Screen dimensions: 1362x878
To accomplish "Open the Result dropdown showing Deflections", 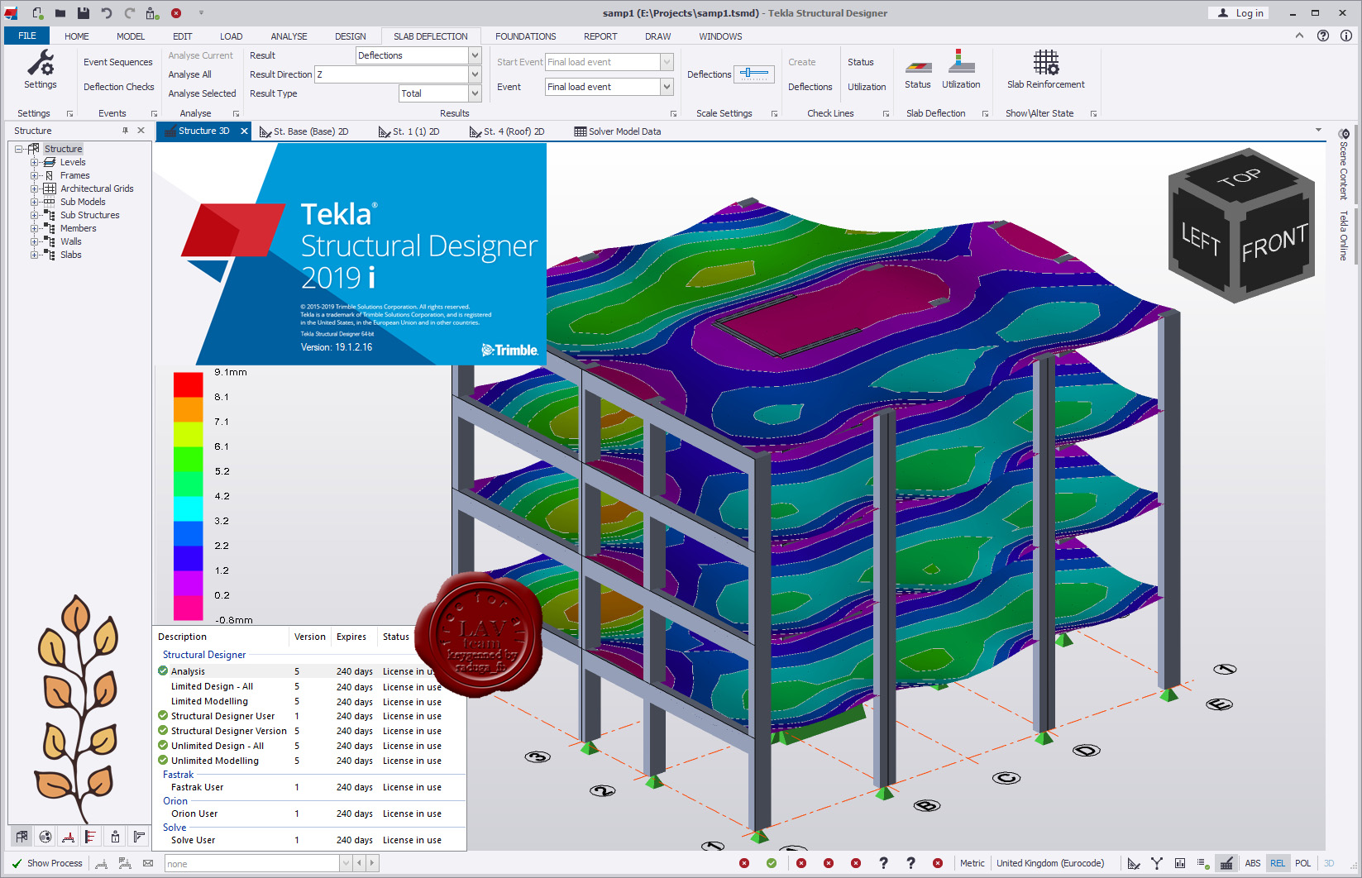I will click(x=475, y=55).
